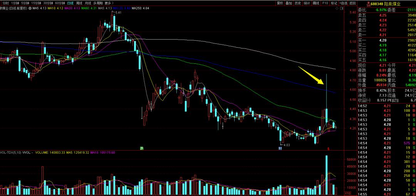Toggle the side panel layout icon
Viewport: 416px width, 196px height.
coord(342,8)
